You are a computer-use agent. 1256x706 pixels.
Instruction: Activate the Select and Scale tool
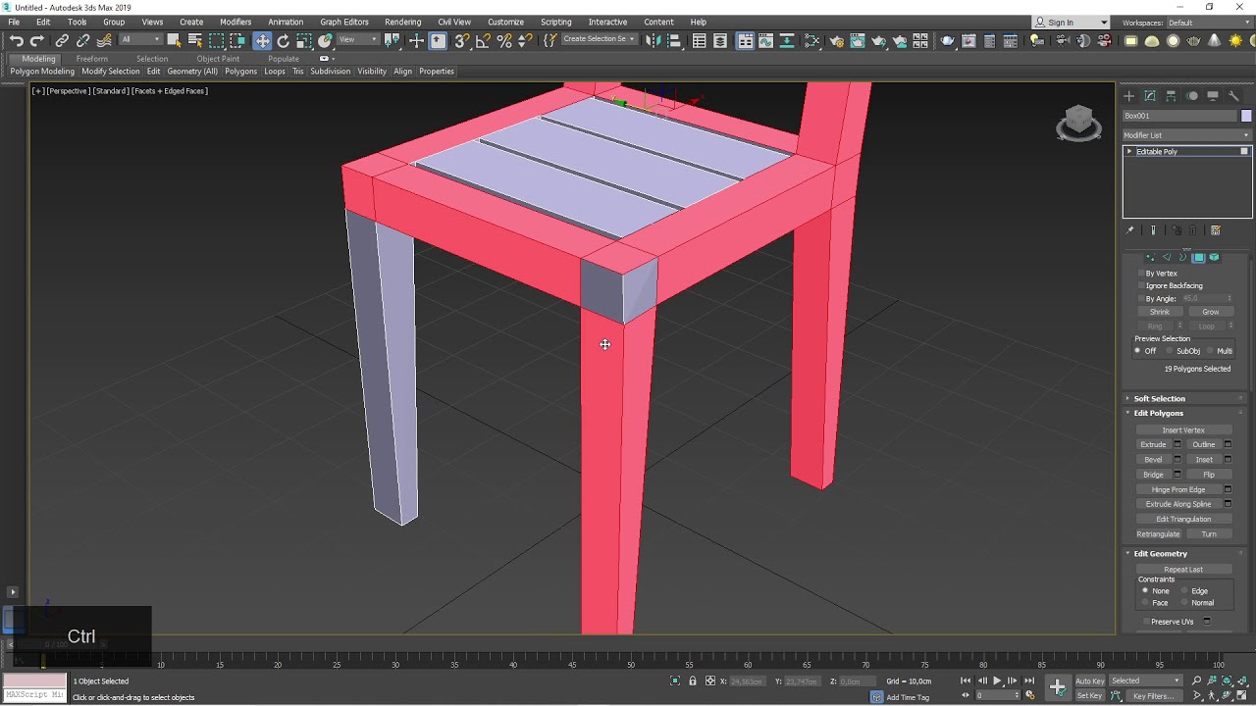click(x=304, y=40)
